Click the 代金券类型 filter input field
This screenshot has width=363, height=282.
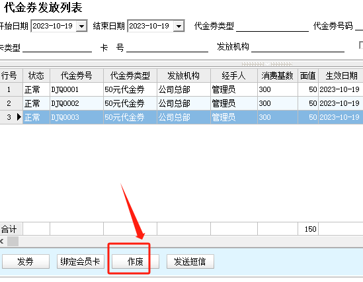(x=272, y=26)
